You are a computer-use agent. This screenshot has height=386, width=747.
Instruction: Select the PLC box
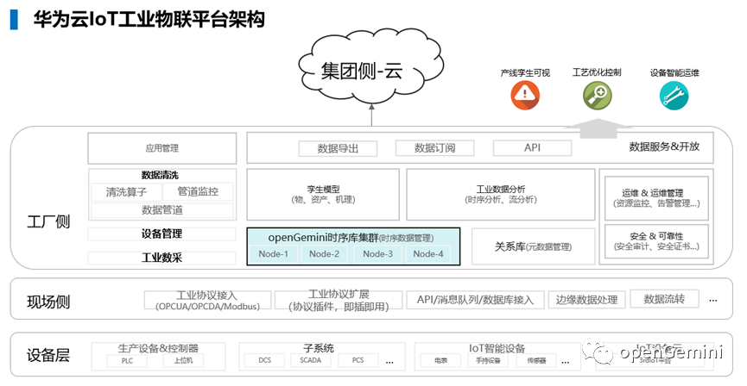click(127, 361)
